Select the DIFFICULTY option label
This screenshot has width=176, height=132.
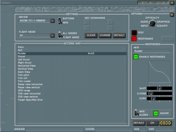coord(152,18)
